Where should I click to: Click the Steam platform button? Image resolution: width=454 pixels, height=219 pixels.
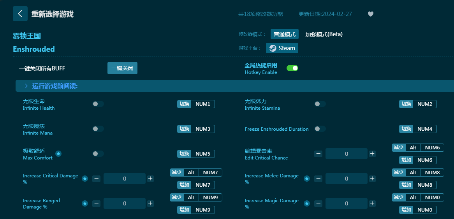282,48
